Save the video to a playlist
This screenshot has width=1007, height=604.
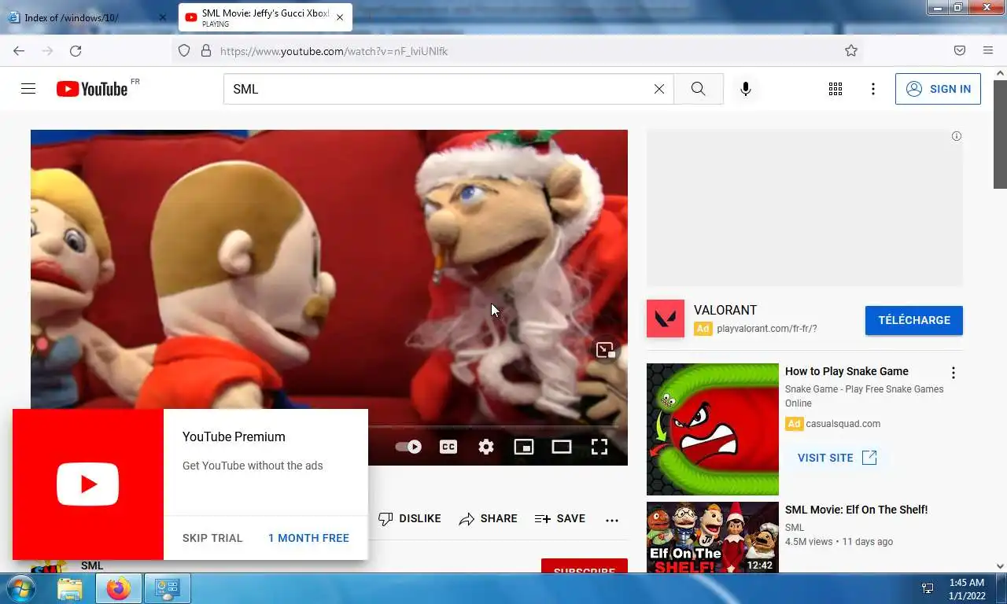coord(560,518)
